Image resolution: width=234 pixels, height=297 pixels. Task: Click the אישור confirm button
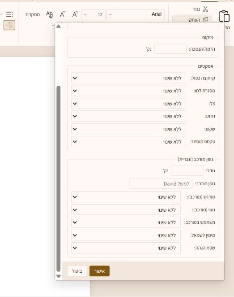click(99, 271)
